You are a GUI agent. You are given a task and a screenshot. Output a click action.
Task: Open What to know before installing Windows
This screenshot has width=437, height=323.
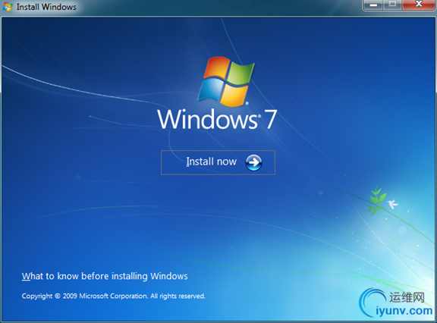(105, 276)
